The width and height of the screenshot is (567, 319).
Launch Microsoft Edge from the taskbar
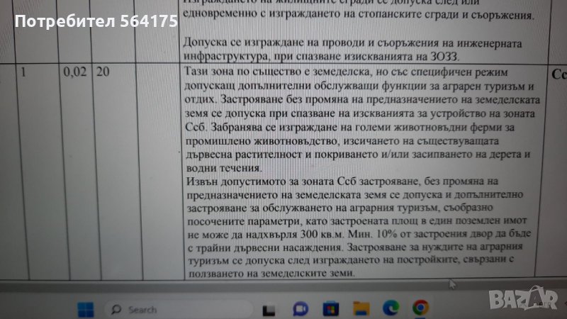(x=391, y=309)
